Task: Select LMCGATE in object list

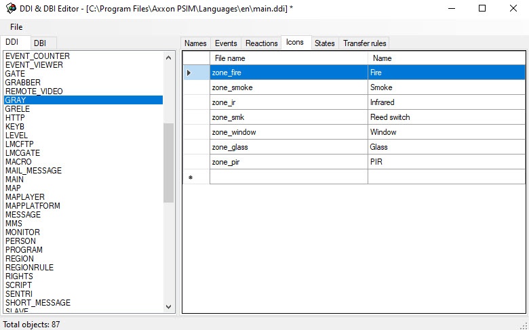Action: coord(83,152)
